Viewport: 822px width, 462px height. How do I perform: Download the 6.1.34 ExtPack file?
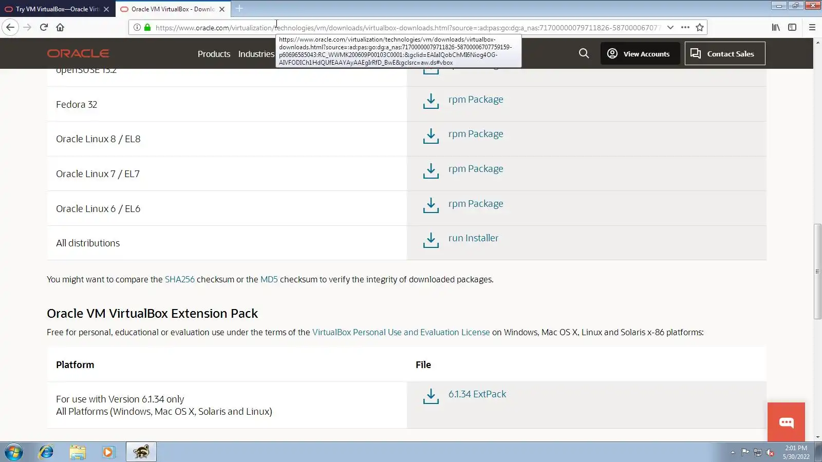477,394
